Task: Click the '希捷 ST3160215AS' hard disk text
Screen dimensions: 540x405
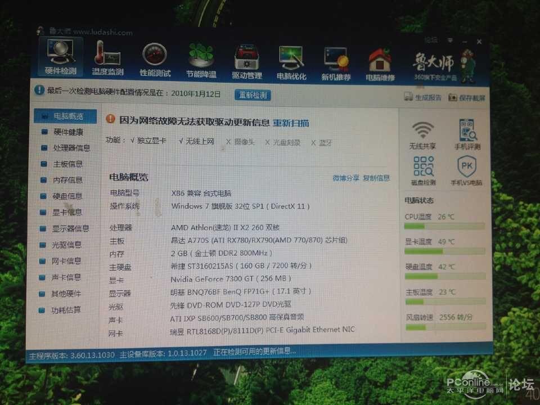Action: [x=202, y=266]
